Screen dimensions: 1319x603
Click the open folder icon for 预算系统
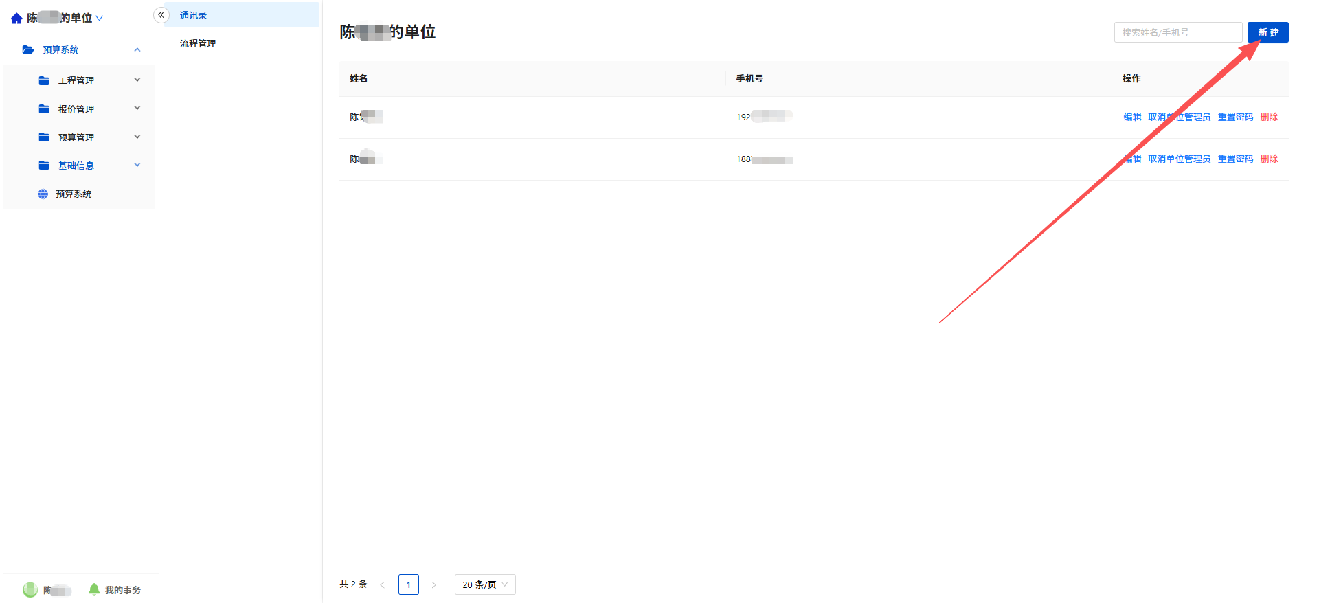[x=28, y=49]
